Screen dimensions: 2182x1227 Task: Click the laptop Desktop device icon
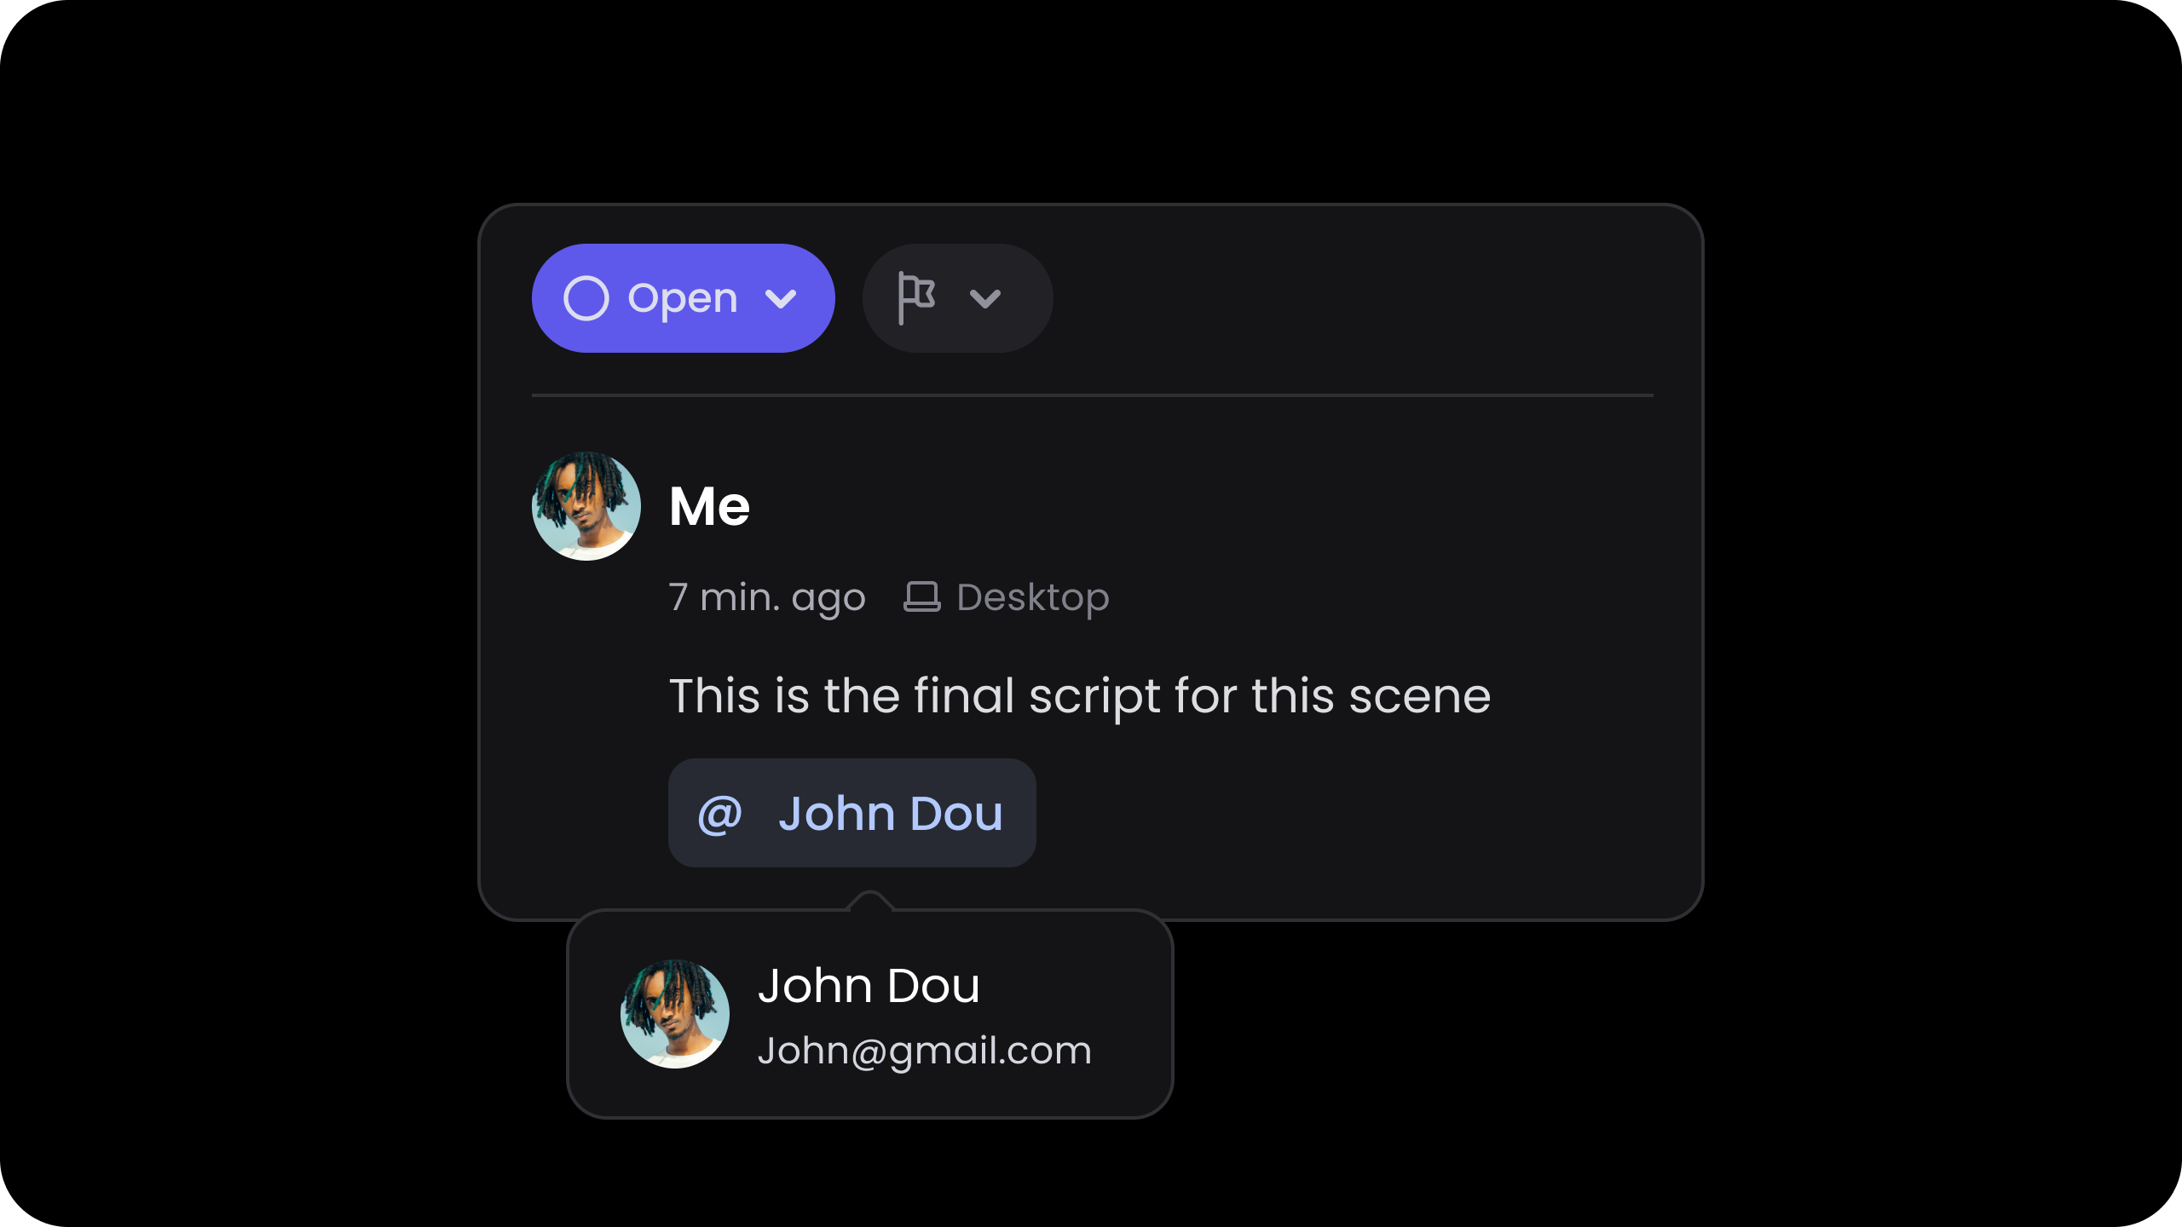(x=922, y=596)
